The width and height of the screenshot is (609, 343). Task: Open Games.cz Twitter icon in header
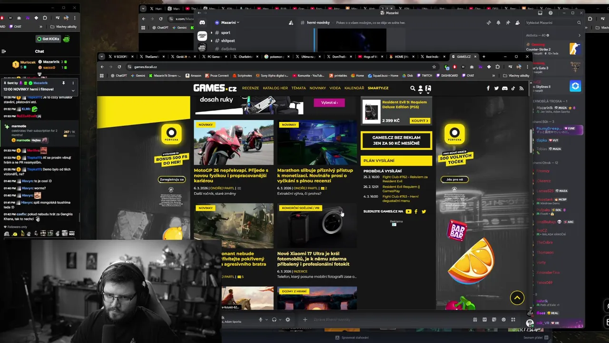pos(496,88)
